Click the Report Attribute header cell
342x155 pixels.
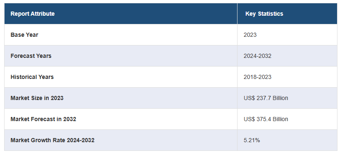click(x=121, y=14)
